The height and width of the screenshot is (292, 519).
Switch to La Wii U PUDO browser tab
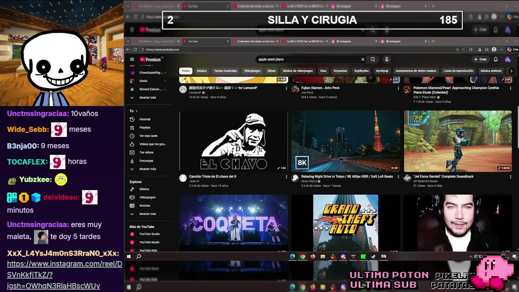pos(305,41)
